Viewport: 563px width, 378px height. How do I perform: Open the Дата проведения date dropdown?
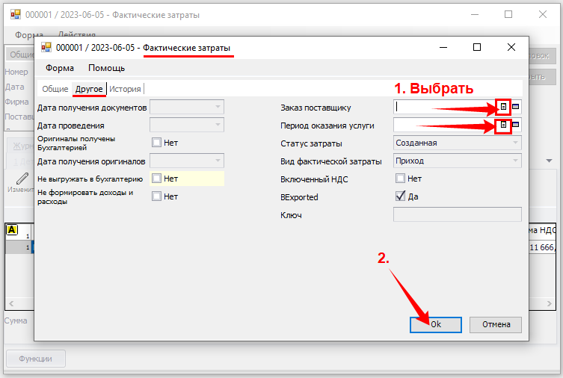point(218,125)
